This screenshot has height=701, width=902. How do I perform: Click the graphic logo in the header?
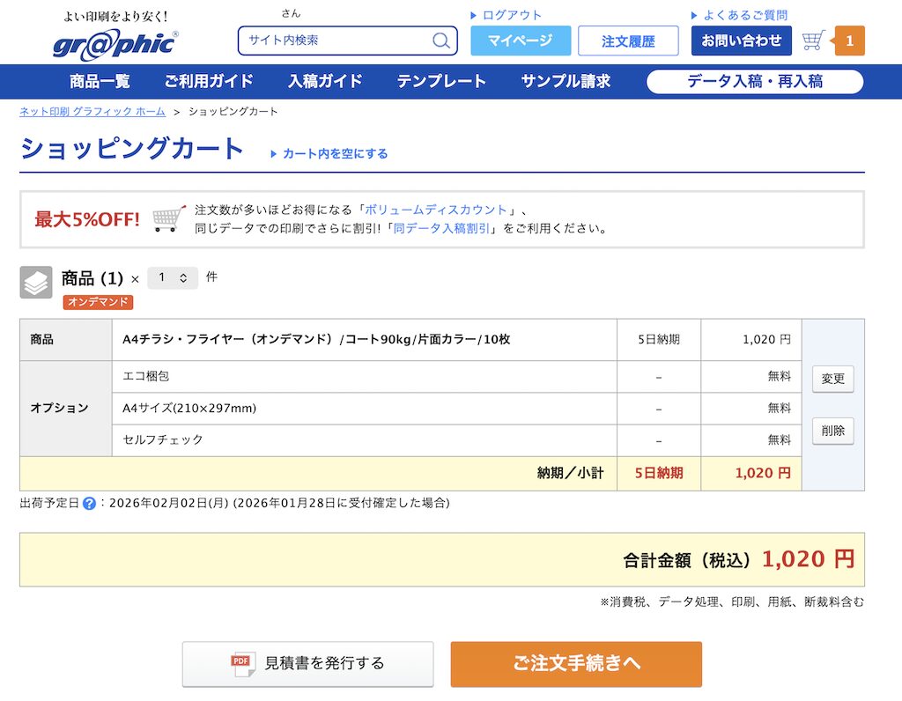[x=115, y=42]
